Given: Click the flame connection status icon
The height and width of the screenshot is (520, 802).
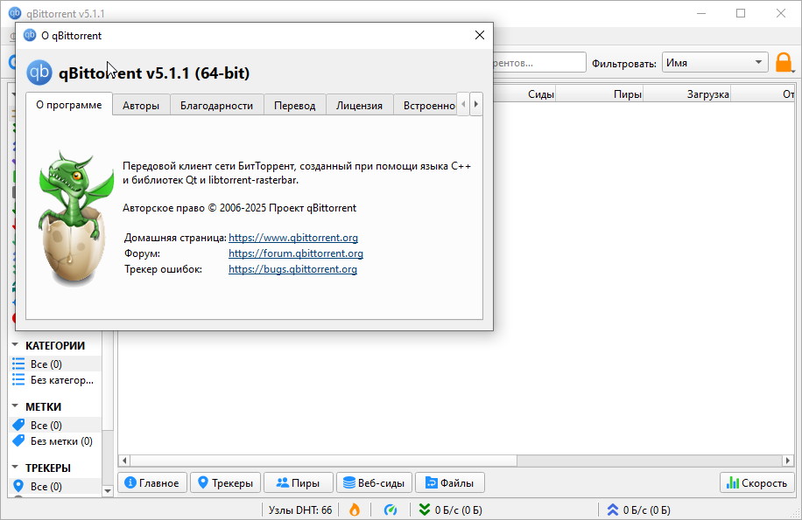Looking at the screenshot, I should coord(355,510).
